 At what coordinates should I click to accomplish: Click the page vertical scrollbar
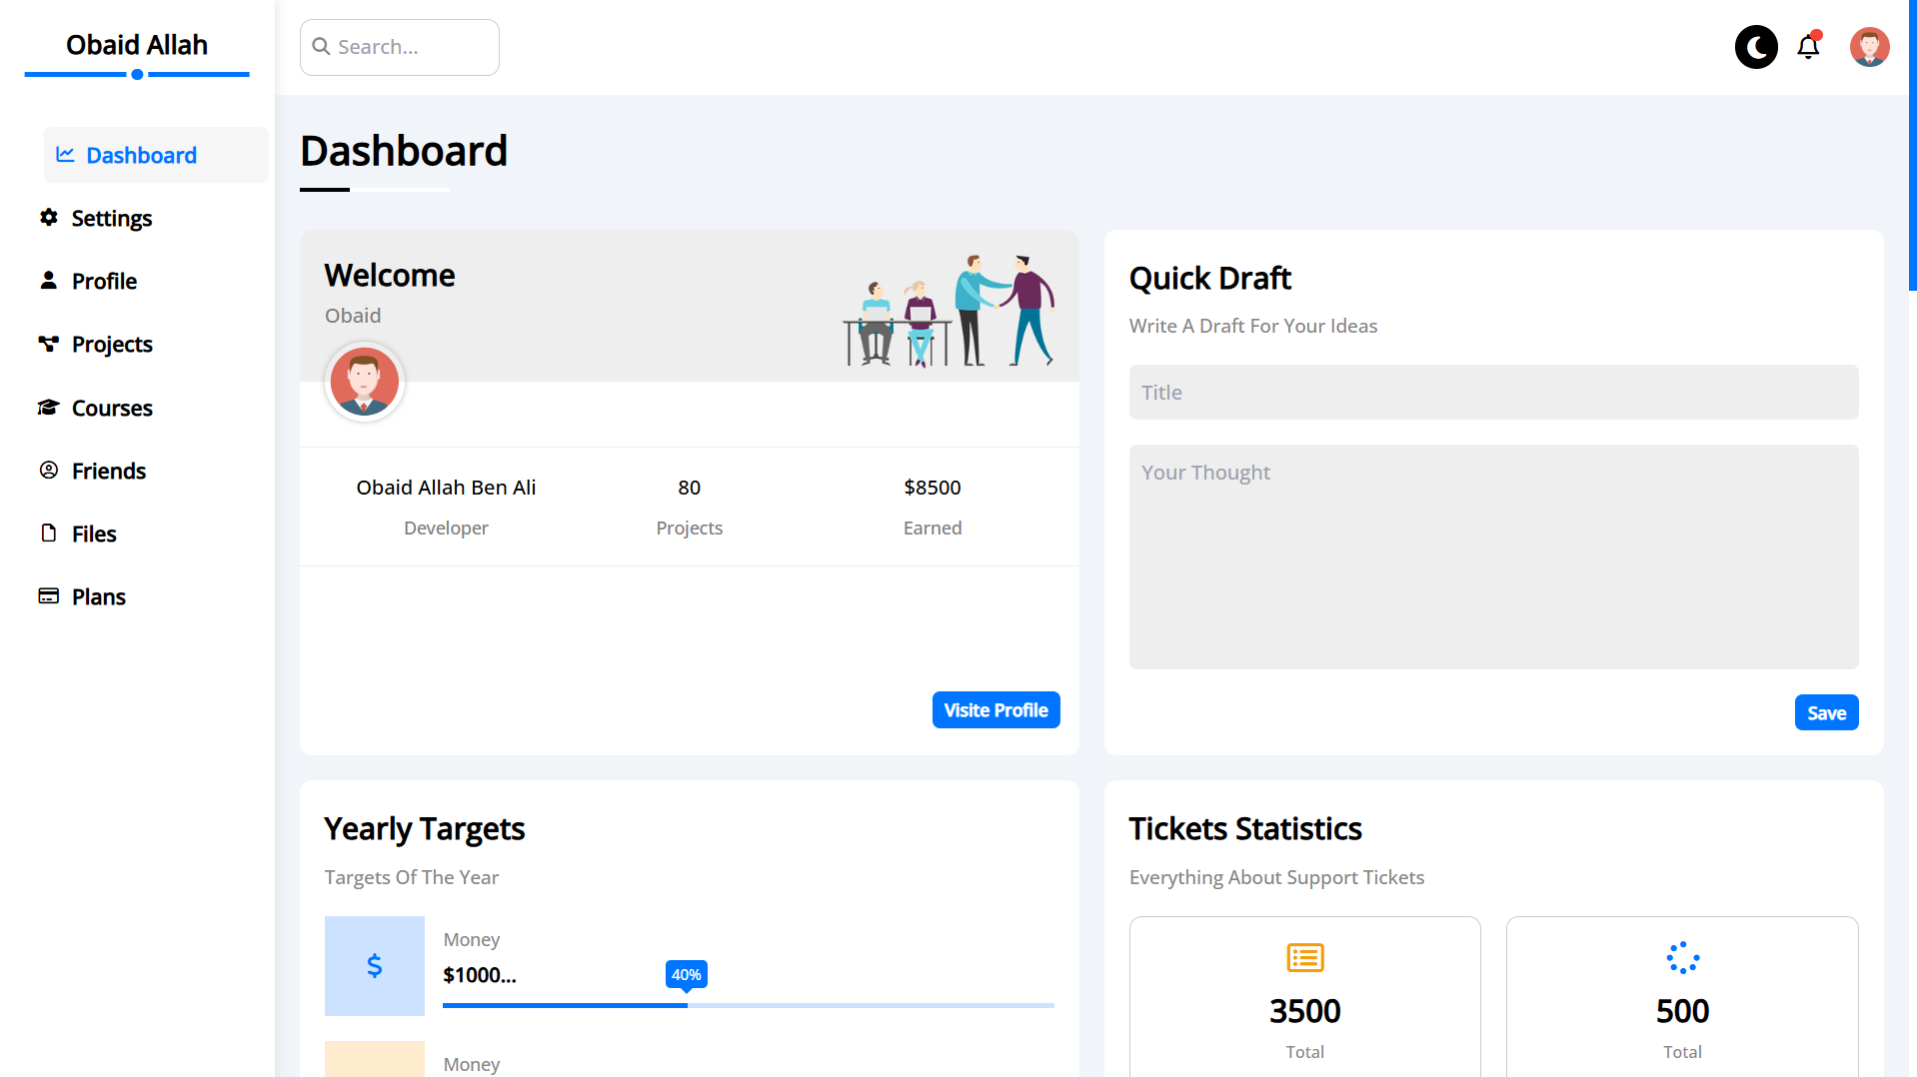[1912, 146]
